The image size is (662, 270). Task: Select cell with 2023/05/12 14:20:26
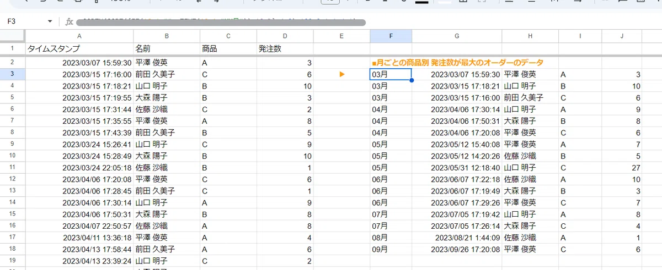point(457,156)
